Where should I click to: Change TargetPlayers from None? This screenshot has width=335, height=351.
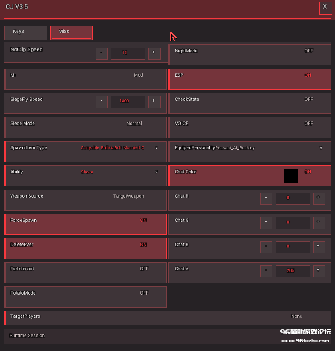point(167,318)
